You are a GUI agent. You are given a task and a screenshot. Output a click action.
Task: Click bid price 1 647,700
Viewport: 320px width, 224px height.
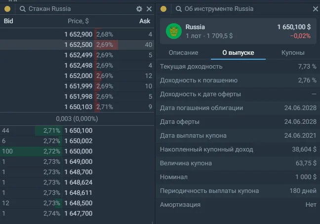pyautogui.click(x=79, y=214)
